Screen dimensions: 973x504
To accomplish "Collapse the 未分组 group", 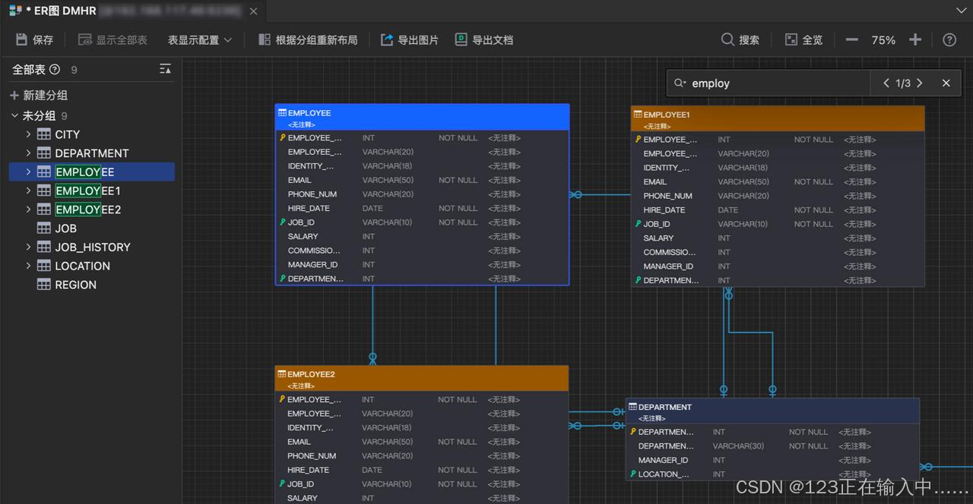I will (15, 115).
